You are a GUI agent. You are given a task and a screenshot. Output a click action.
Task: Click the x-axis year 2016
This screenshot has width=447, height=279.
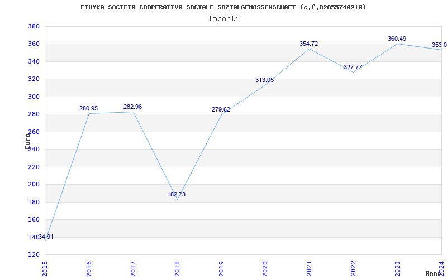coord(89,268)
